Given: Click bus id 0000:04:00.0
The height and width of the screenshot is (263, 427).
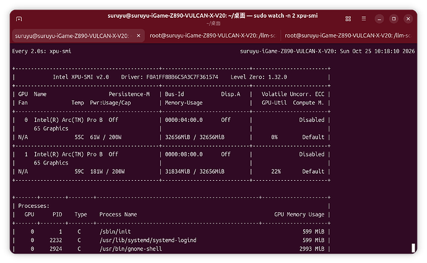Looking at the screenshot, I should pyautogui.click(x=184, y=120).
